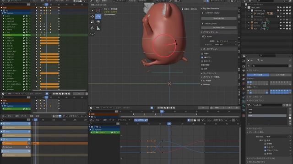The height and width of the screenshot is (164, 293).
Task: Click the wrench icon on graph editor channel row
Action: coord(112,133)
